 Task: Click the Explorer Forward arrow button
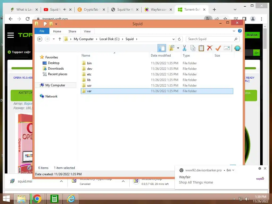tap(47, 39)
